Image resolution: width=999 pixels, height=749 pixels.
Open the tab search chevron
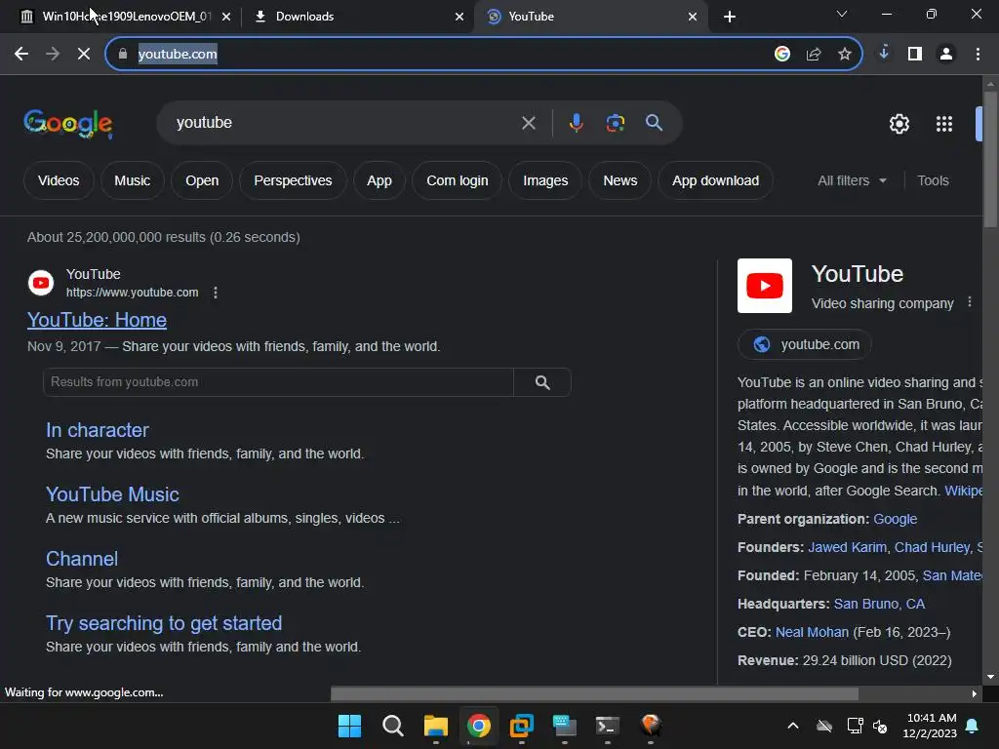[842, 14]
